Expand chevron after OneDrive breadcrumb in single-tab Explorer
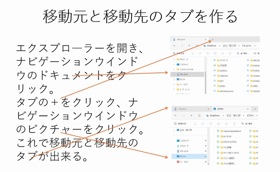280x172 pixels. tap(220, 46)
